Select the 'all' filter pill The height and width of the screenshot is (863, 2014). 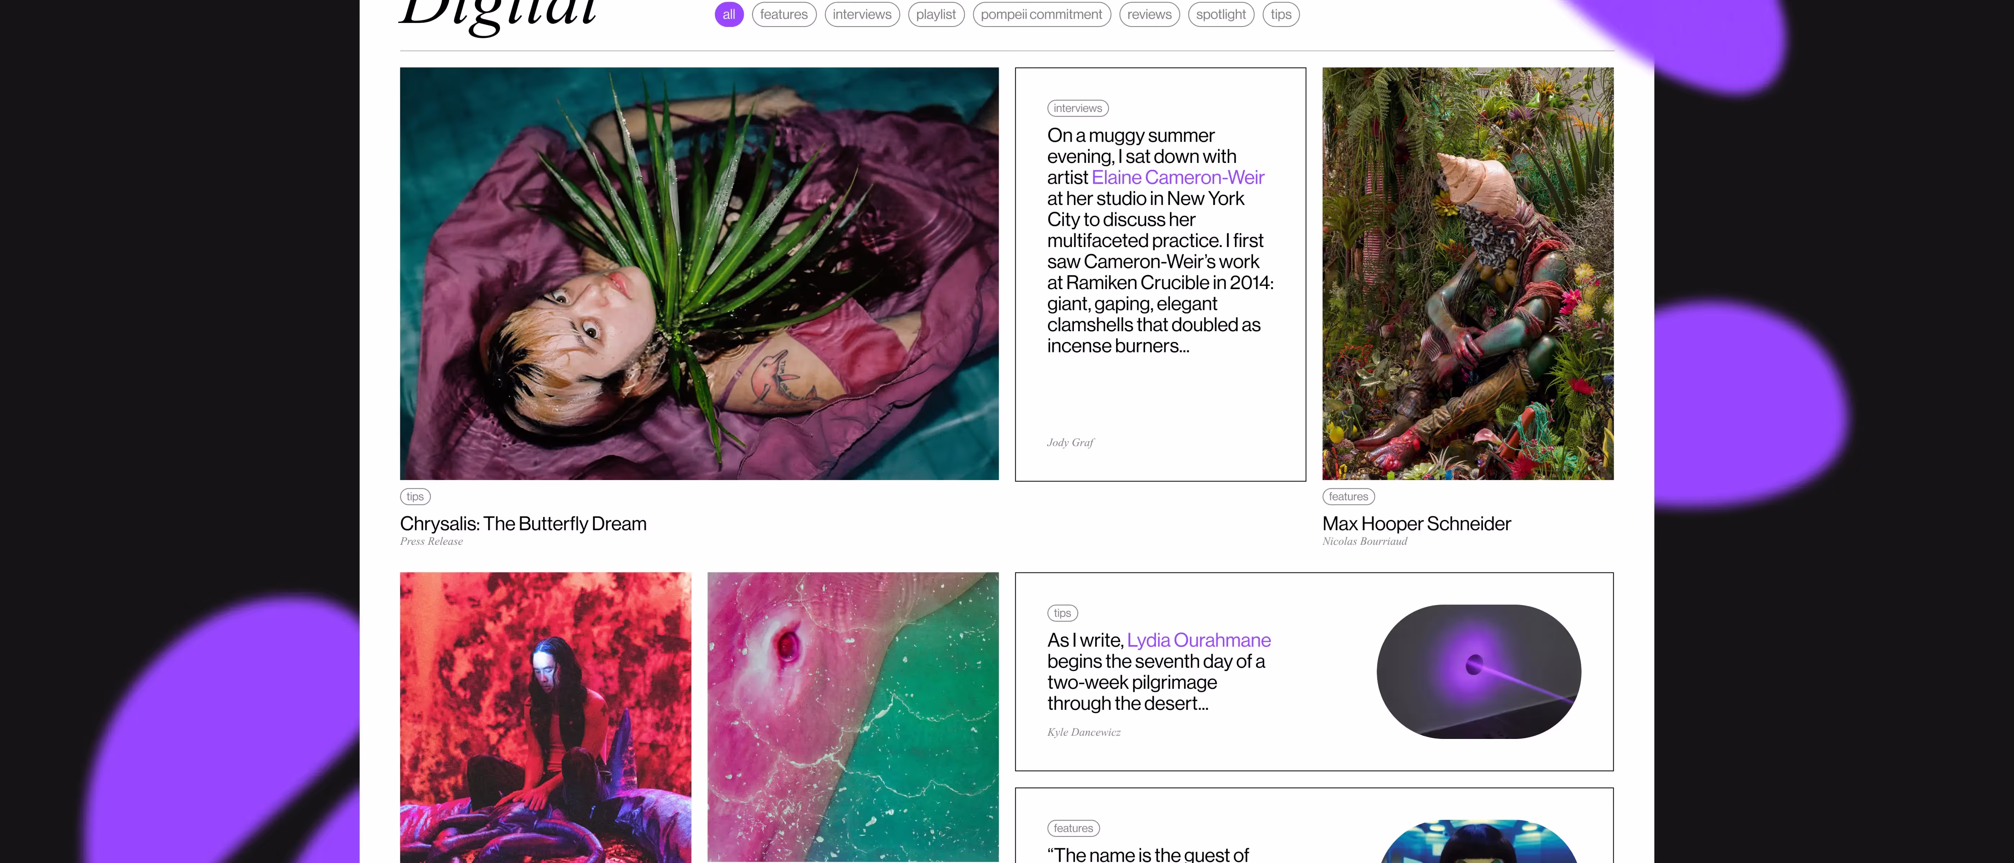point(728,15)
